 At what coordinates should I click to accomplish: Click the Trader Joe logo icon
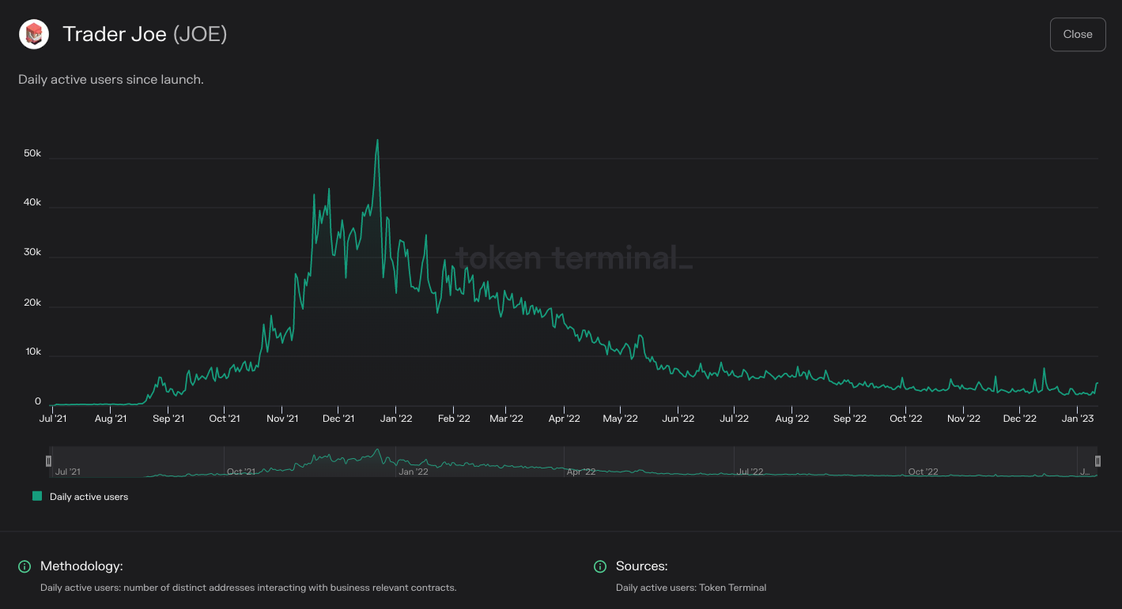tap(33, 34)
